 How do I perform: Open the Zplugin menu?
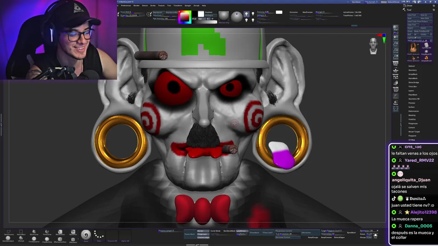[188, 5]
